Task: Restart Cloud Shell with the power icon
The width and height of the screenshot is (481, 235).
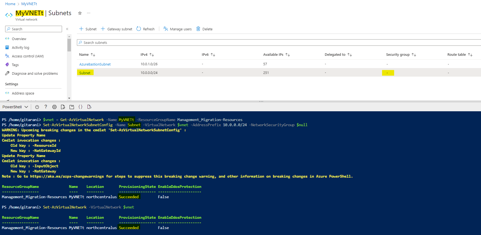Action: click(37, 107)
